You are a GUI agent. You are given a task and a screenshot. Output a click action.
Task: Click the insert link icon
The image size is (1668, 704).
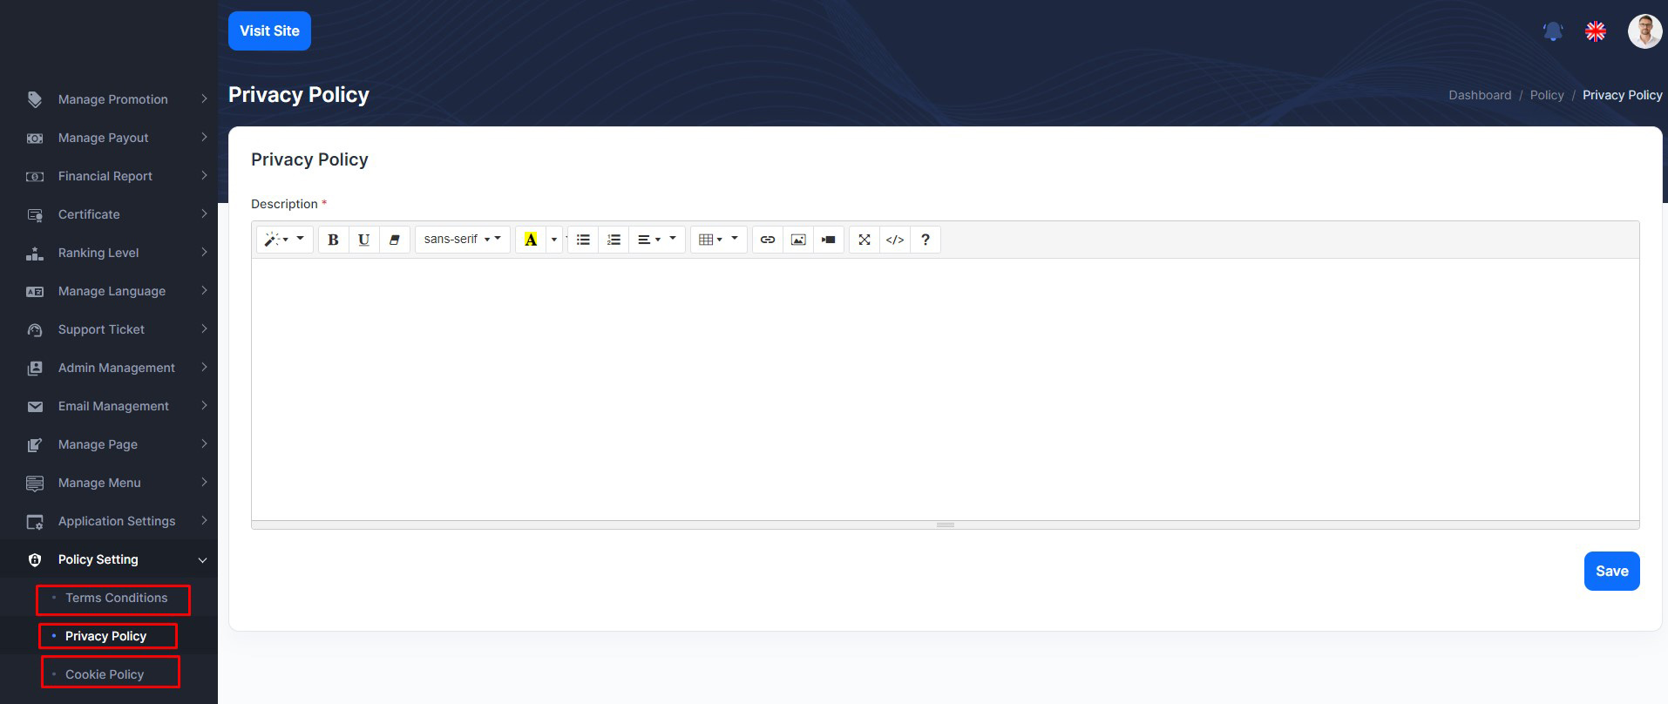click(767, 240)
